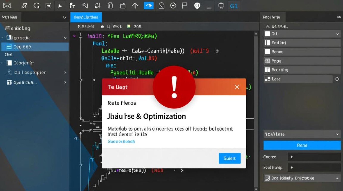Click the key-shaped toolbar icon

pos(85,5)
